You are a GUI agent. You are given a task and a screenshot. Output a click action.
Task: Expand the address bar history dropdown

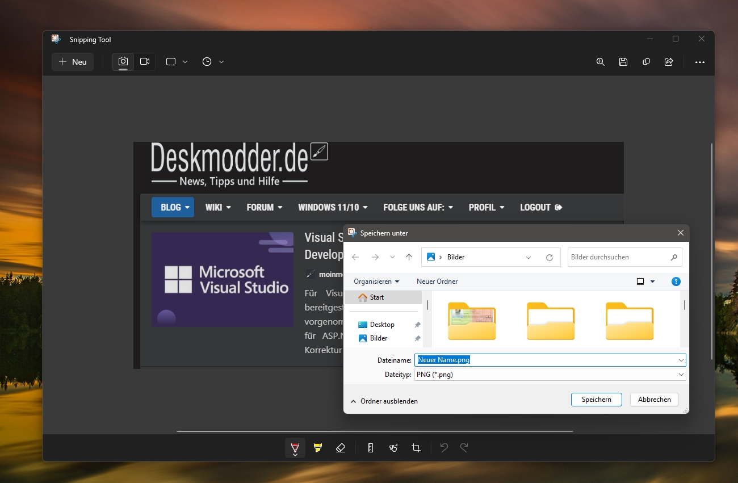tap(529, 257)
